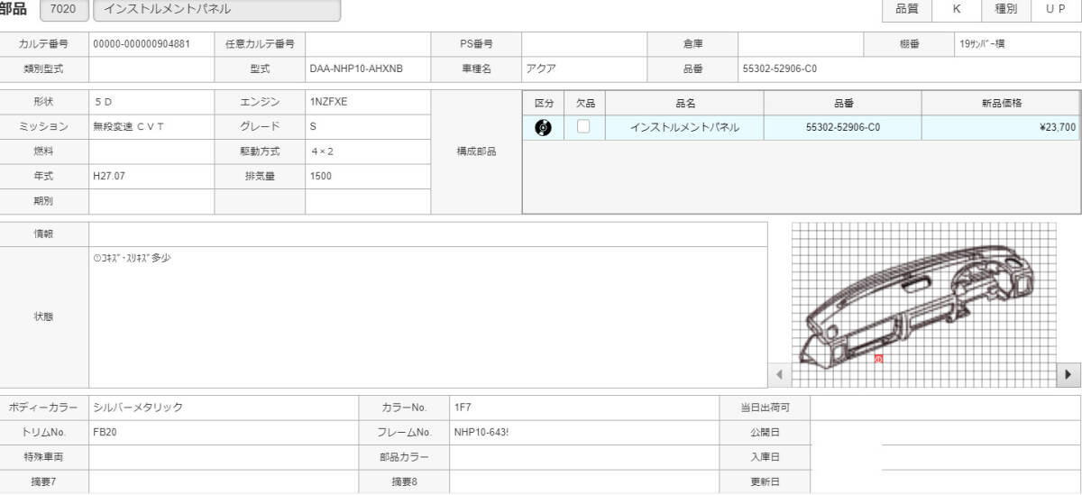This screenshot has width=1082, height=495.
Task: Click the empty PS番号 field
Action: coord(584,43)
